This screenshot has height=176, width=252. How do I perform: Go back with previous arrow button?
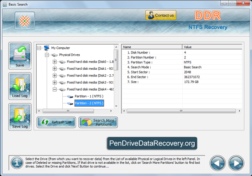pos(218,163)
